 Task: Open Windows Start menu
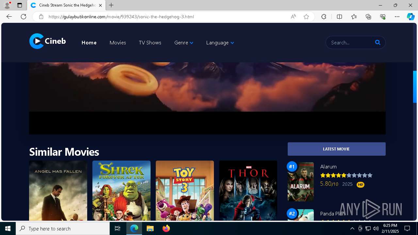(x=8, y=228)
